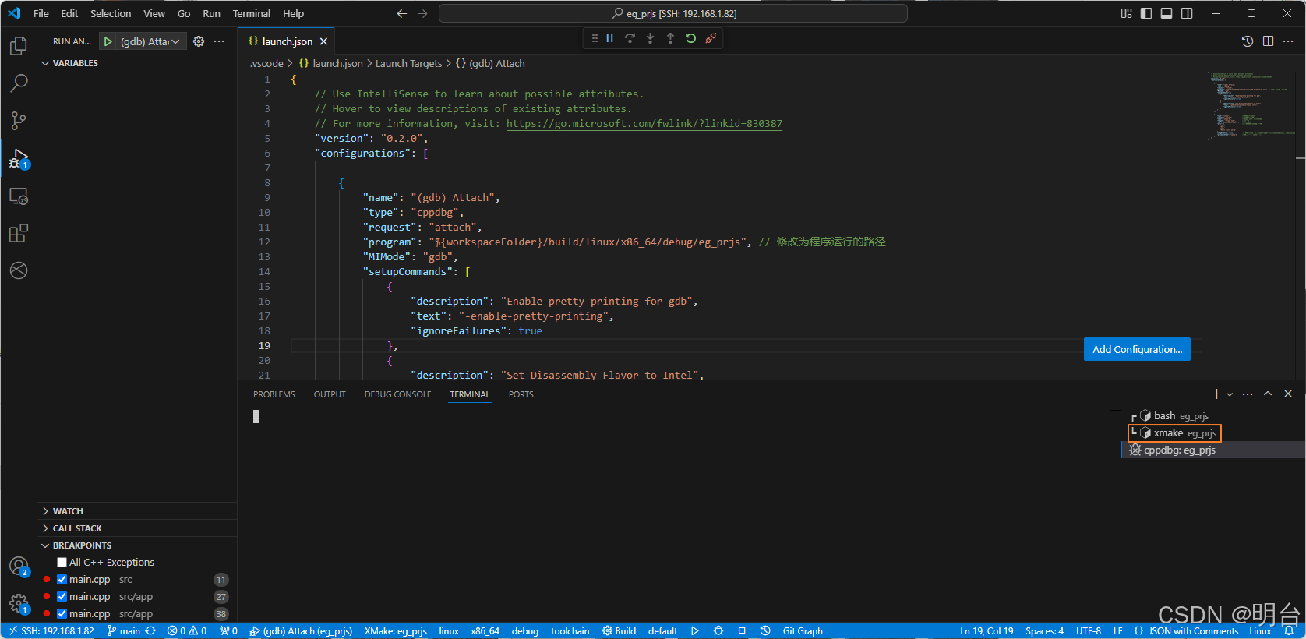Step into in debug toolbar

[x=650, y=38]
